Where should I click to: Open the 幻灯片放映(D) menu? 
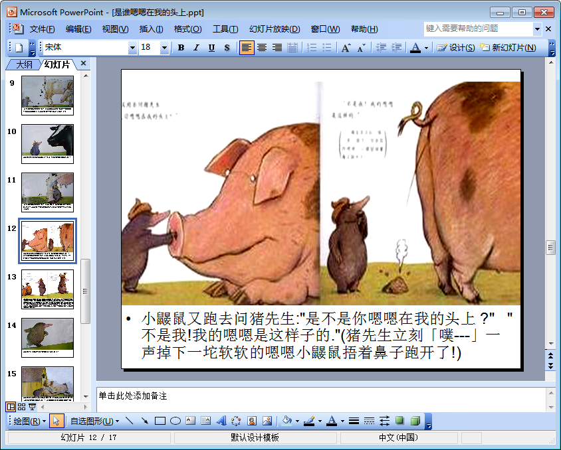[275, 29]
